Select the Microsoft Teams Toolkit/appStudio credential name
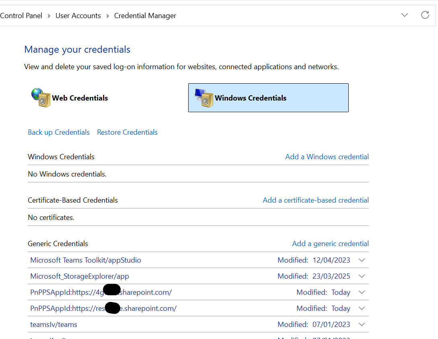This screenshot has height=339, width=438. pos(85,260)
